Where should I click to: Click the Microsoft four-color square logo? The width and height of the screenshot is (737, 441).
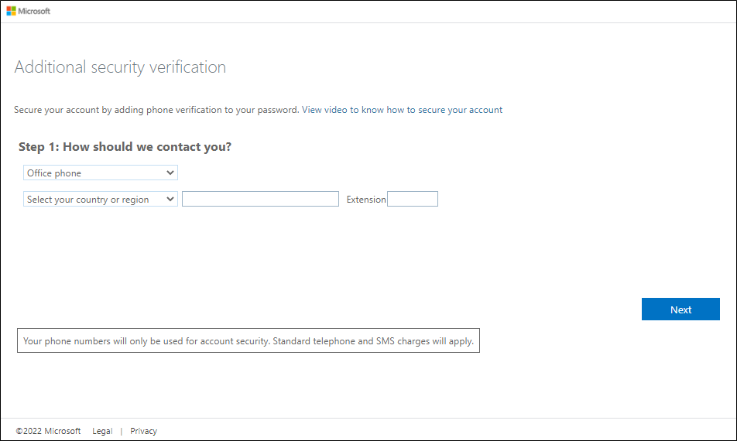pos(12,11)
